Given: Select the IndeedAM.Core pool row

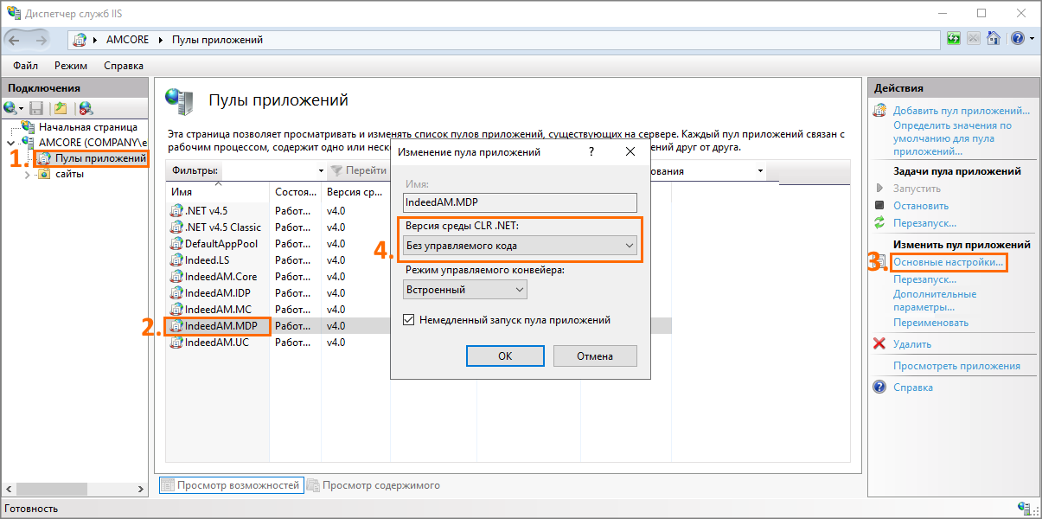Looking at the screenshot, I should tap(221, 277).
